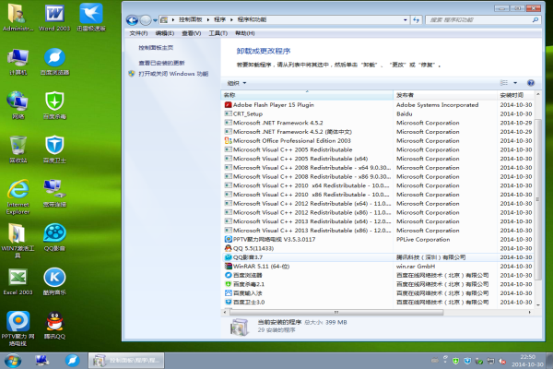Open the Recycle Bin

point(18,149)
